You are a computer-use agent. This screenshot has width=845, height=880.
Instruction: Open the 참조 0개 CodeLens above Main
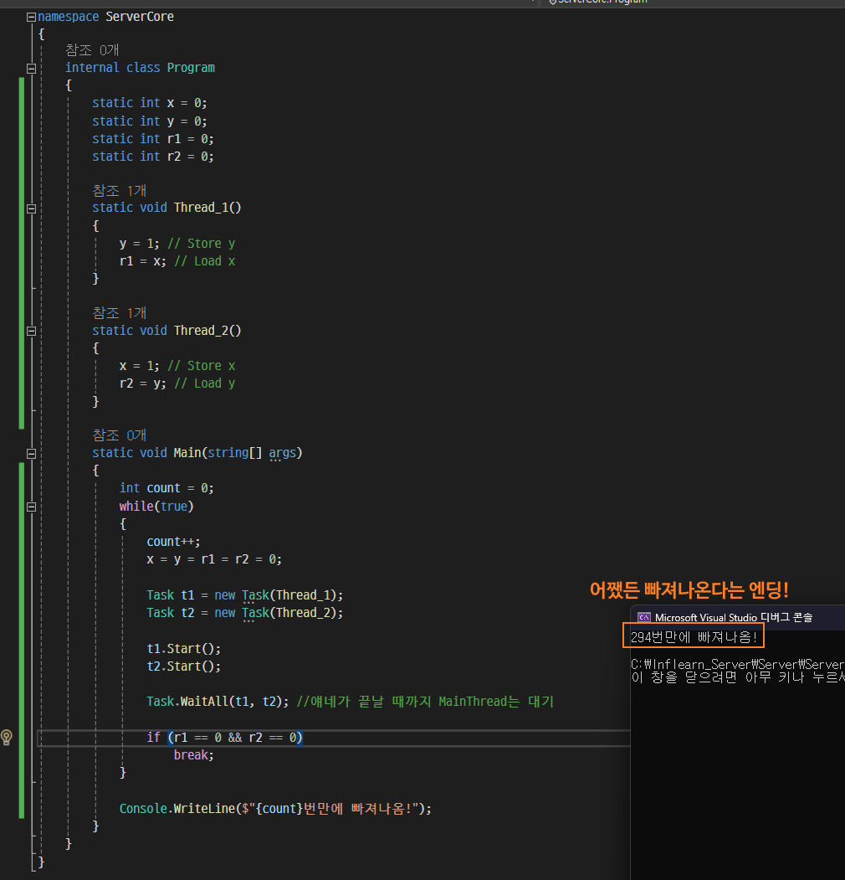tap(120, 435)
